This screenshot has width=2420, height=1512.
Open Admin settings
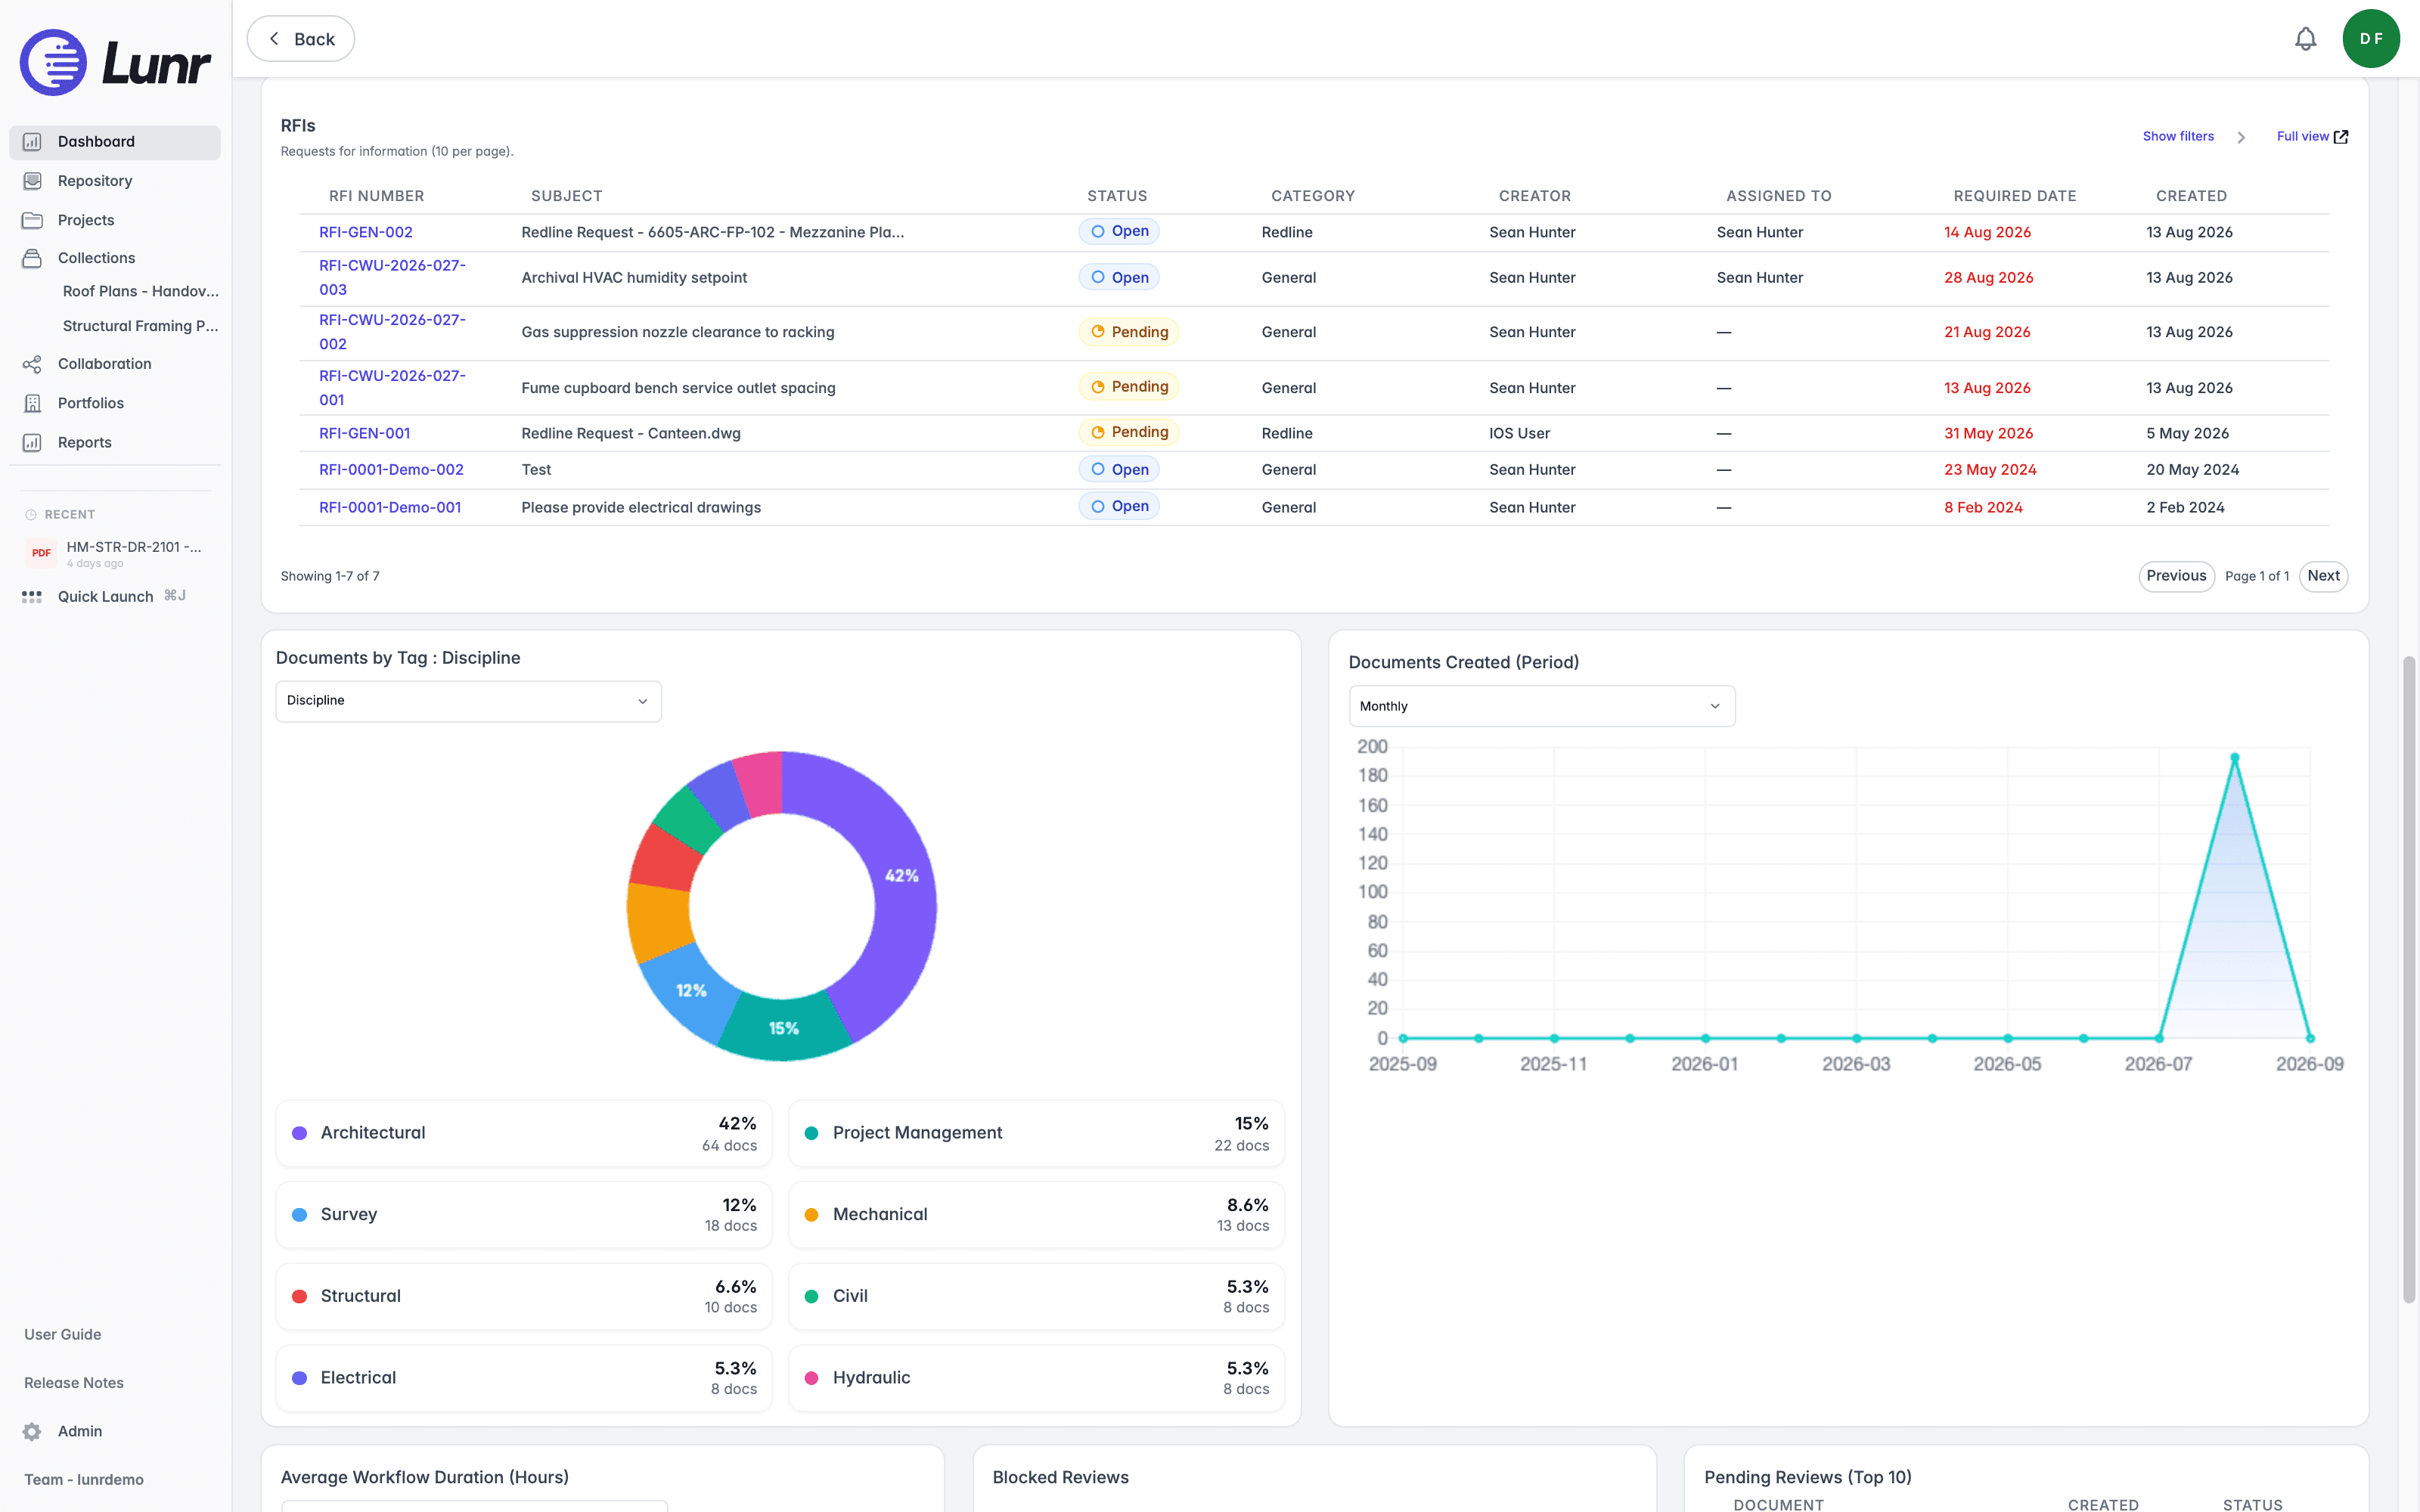click(x=80, y=1431)
